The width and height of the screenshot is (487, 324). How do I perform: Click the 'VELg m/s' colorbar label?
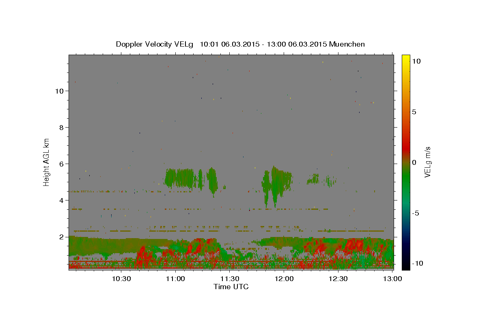pyautogui.click(x=427, y=162)
